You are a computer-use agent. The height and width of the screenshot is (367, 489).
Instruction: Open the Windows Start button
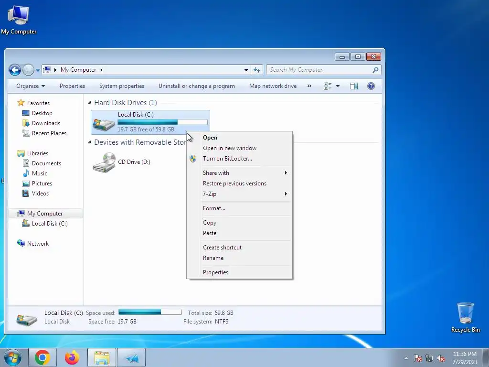pos(12,357)
